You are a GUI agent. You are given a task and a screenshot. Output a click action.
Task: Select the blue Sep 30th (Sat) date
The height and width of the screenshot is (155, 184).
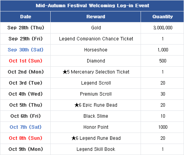(x=26, y=50)
